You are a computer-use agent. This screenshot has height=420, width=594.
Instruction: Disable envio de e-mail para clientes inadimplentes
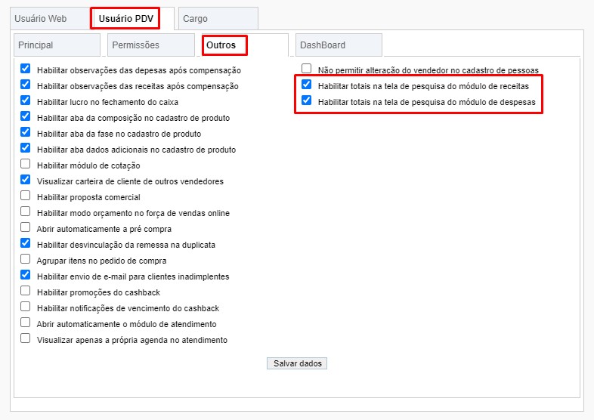[x=26, y=275]
